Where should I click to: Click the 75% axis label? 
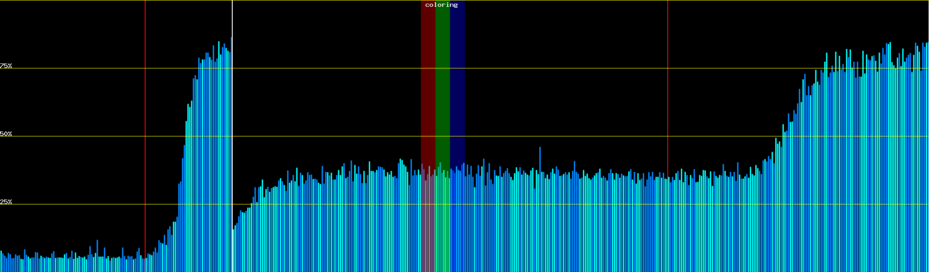point(6,66)
